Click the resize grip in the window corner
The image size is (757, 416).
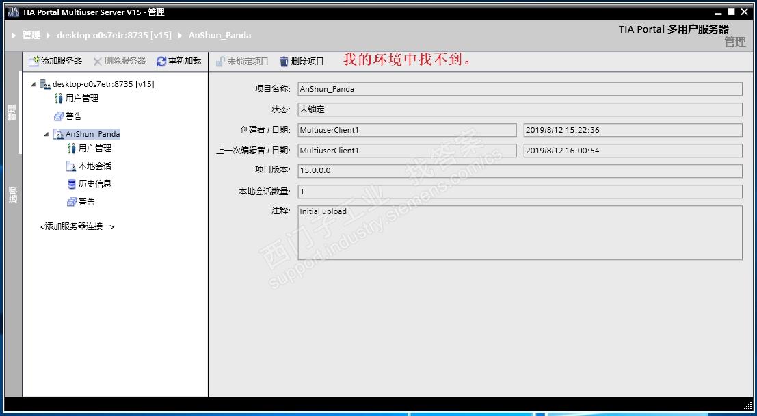748,405
